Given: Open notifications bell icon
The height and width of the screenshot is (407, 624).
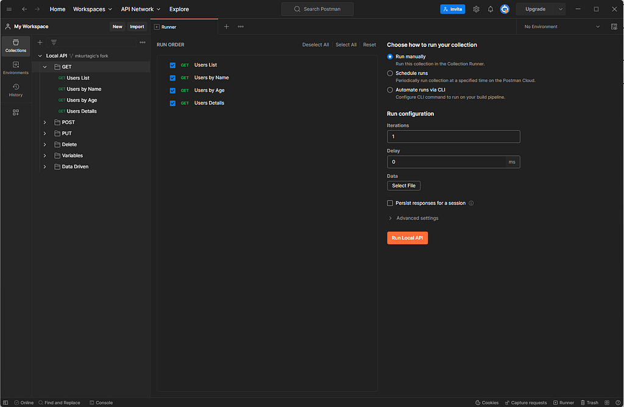Looking at the screenshot, I should tap(491, 9).
